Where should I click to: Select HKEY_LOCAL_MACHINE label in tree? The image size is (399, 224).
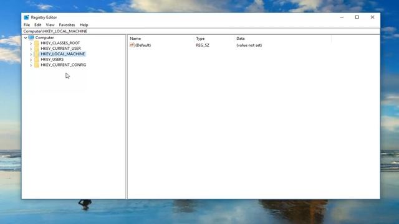coord(63,54)
